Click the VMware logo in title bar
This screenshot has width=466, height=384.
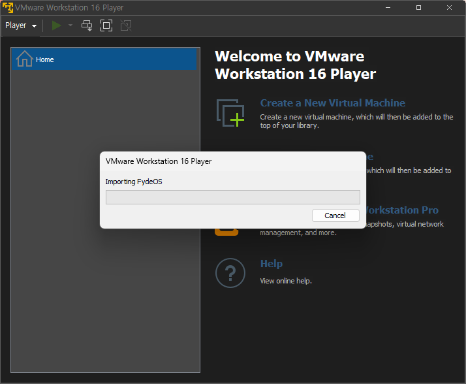[x=8, y=7]
